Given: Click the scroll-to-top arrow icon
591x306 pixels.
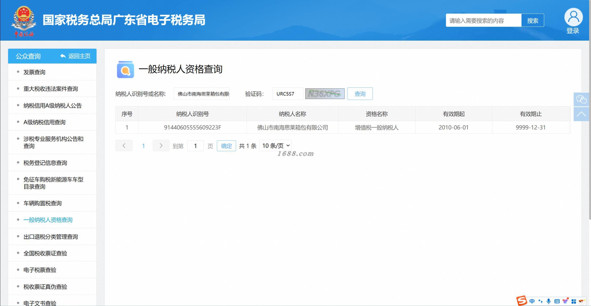Looking at the screenshot, I should click(x=581, y=114).
